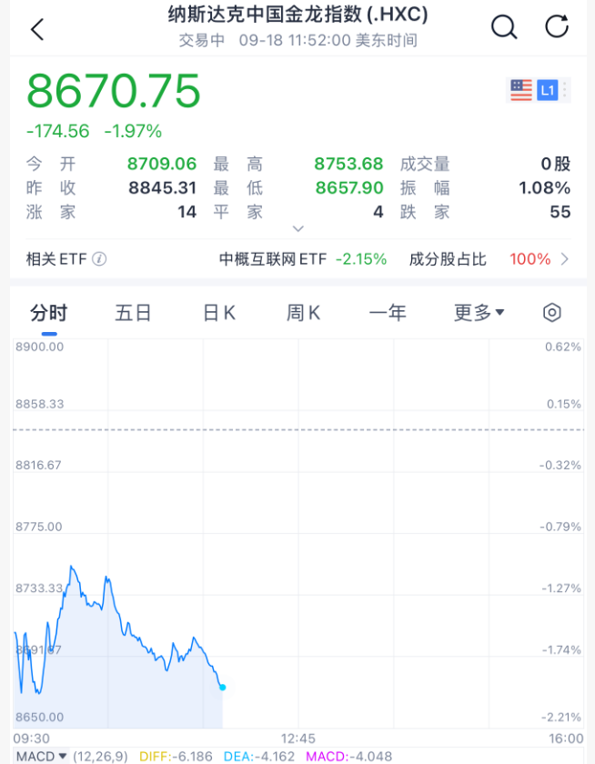Viewport: 595px width, 764px height.
Task: Switch to the 五日 chart tab
Action: 133,313
